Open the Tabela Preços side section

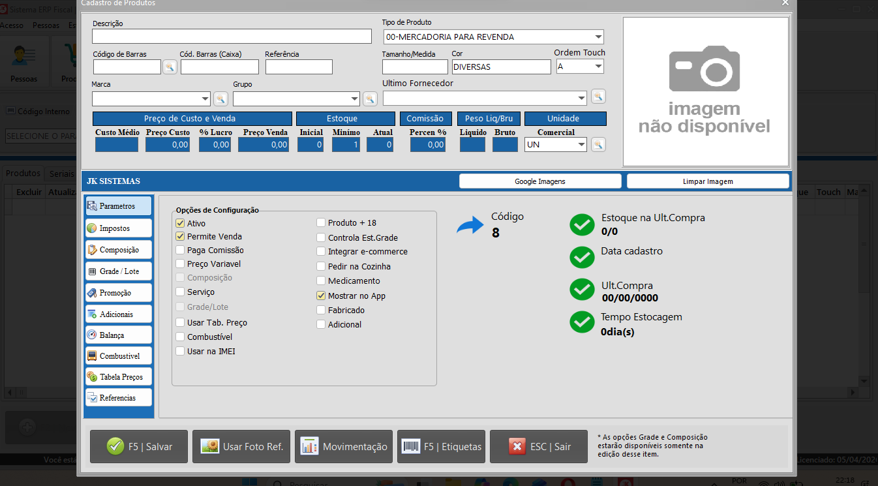[118, 377]
